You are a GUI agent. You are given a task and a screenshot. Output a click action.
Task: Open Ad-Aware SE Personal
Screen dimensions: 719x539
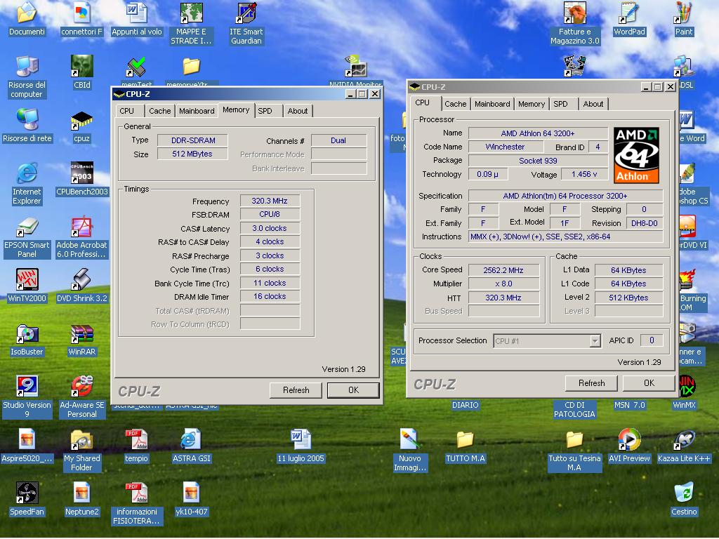click(81, 387)
